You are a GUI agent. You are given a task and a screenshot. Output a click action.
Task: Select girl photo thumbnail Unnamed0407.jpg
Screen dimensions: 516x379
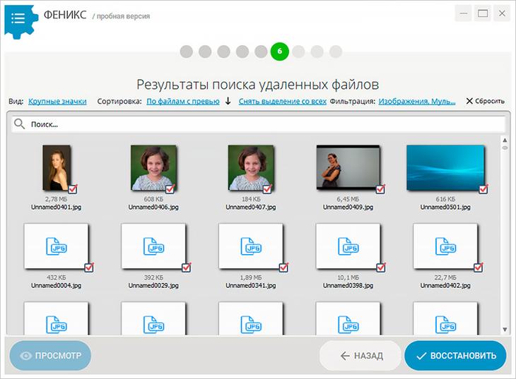[x=251, y=168]
